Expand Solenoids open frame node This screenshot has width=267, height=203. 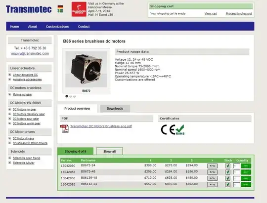(10, 158)
